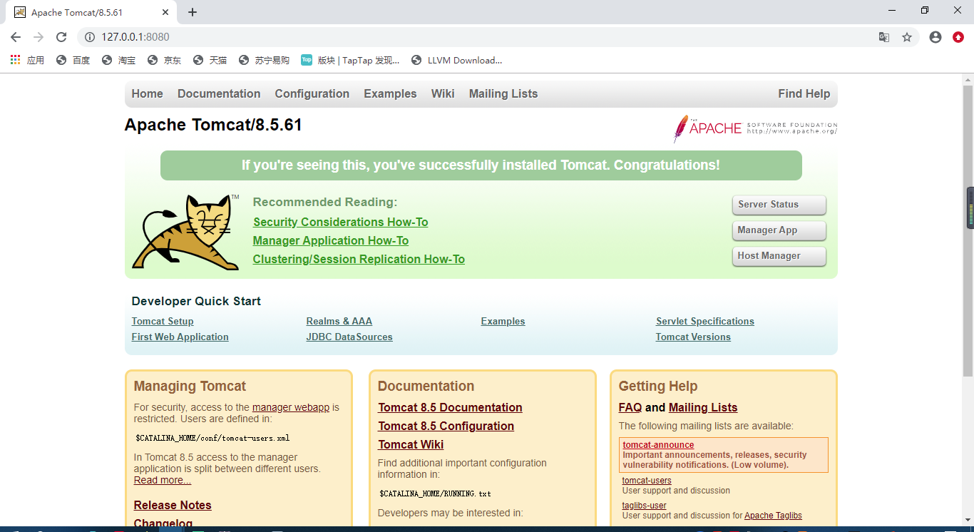This screenshot has width=974, height=532.
Task: View site info icon in address bar
Action: tap(90, 37)
